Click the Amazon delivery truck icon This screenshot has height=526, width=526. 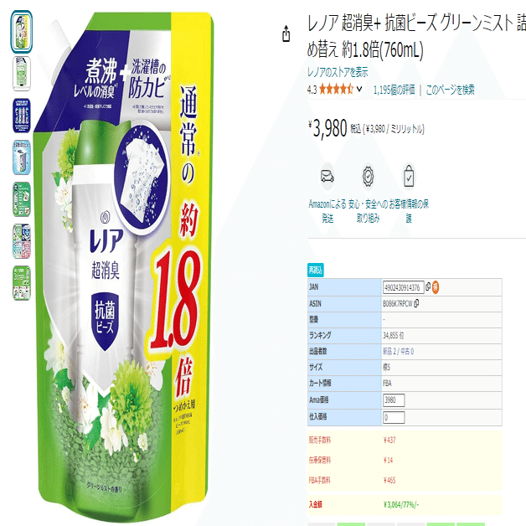pos(327,176)
